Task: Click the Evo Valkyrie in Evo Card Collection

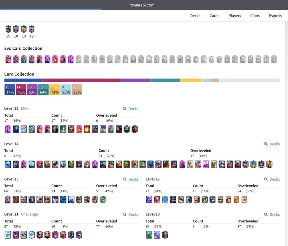Action: (x=55, y=59)
